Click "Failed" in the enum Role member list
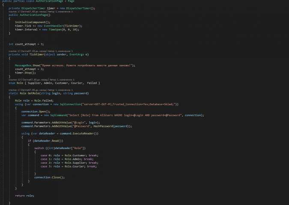289x205 pixels. coord(92,83)
